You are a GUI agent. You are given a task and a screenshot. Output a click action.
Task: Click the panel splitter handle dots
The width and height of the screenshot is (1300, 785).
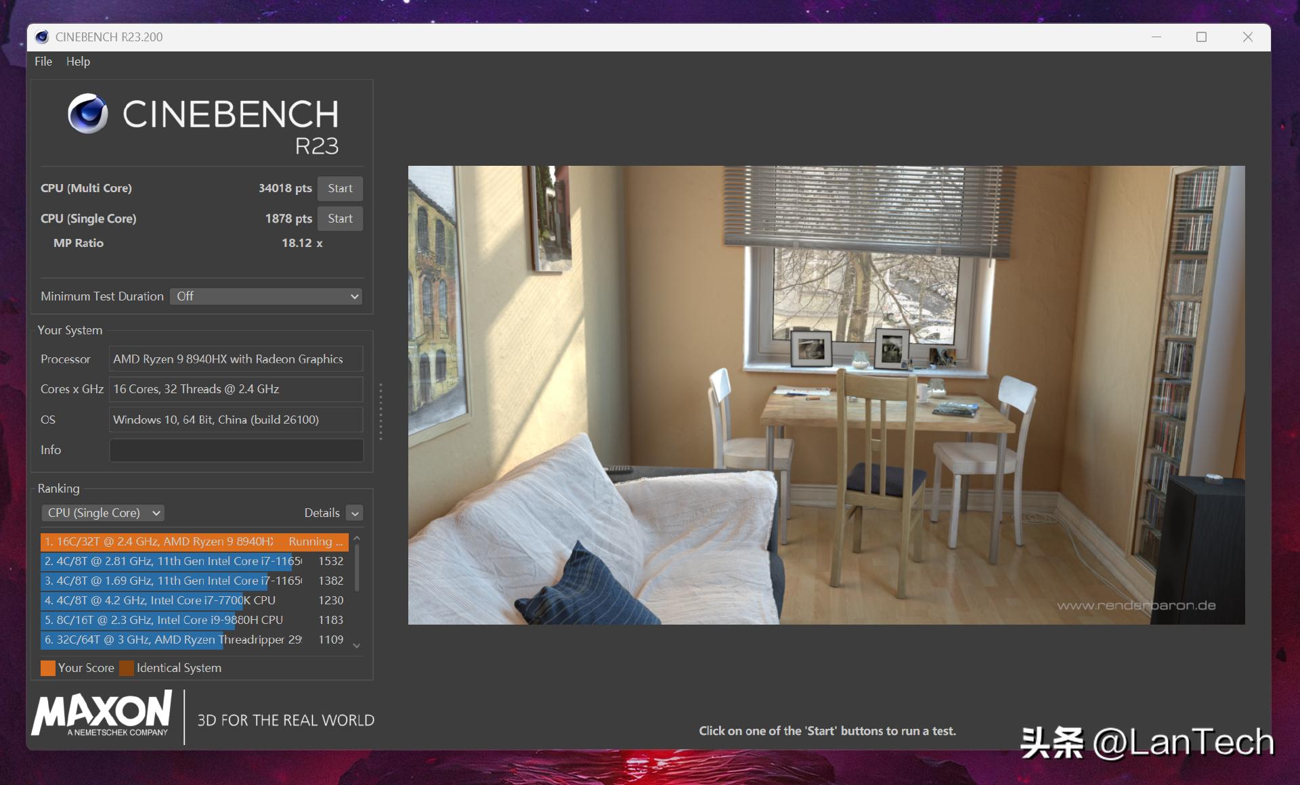tap(381, 411)
